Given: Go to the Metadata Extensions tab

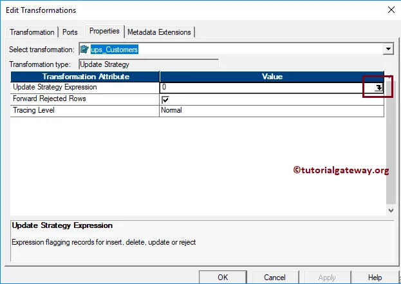Looking at the screenshot, I should (x=159, y=32).
